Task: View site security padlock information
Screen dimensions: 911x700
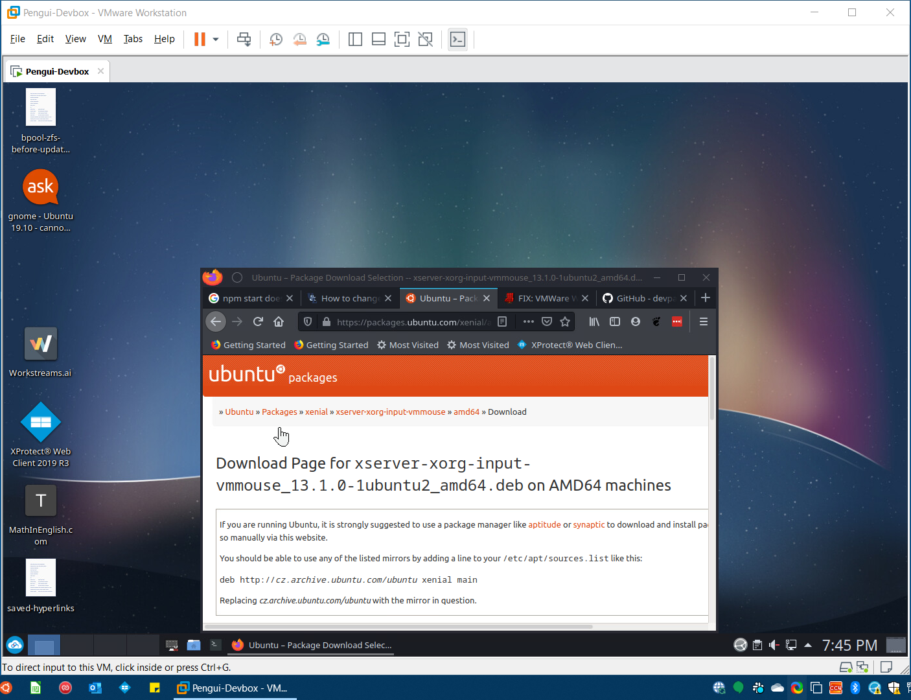Action: click(x=327, y=321)
